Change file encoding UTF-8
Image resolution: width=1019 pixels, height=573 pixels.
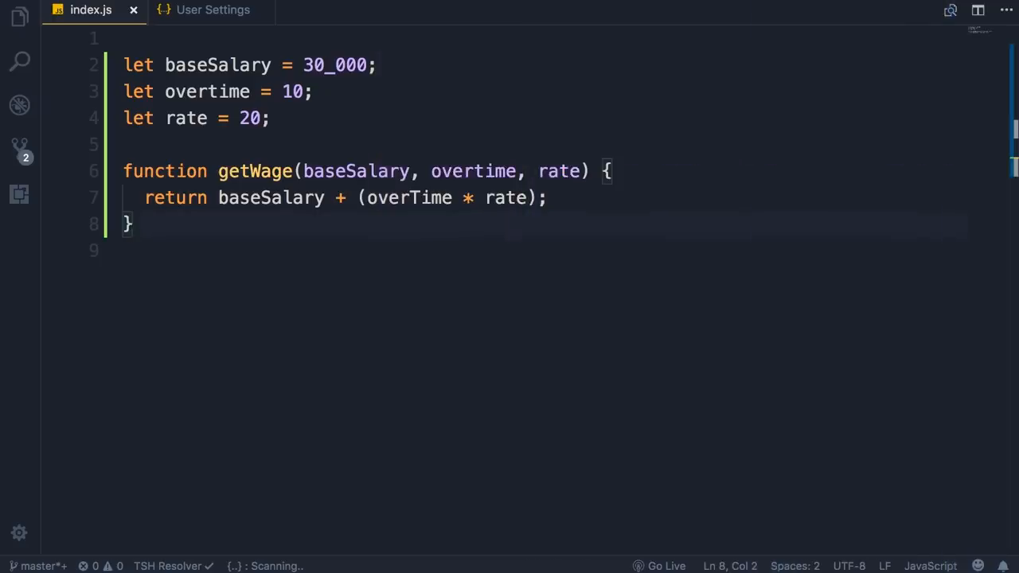(x=849, y=566)
